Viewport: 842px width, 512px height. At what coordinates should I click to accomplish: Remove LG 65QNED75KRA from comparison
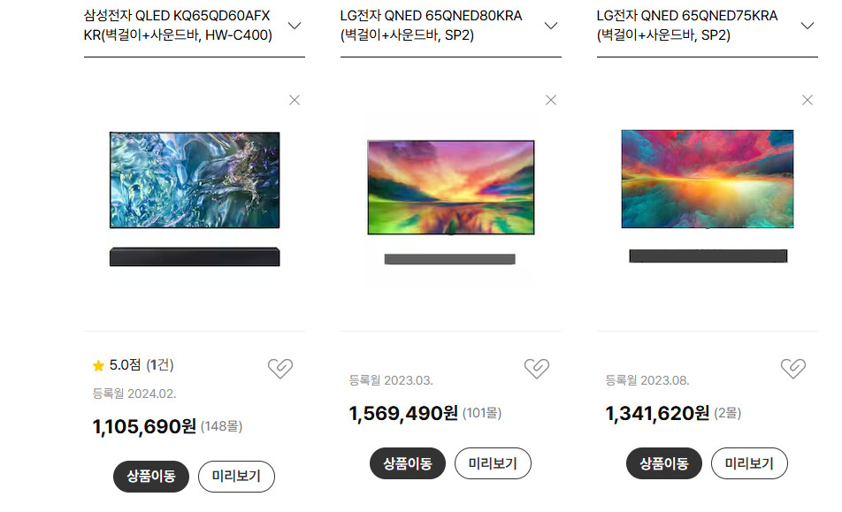click(x=808, y=100)
